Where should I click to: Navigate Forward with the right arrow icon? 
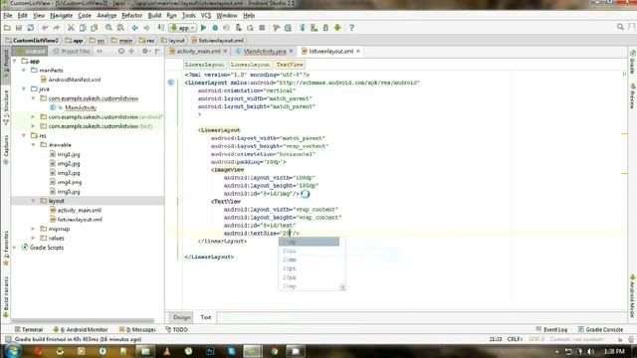[x=146, y=28]
